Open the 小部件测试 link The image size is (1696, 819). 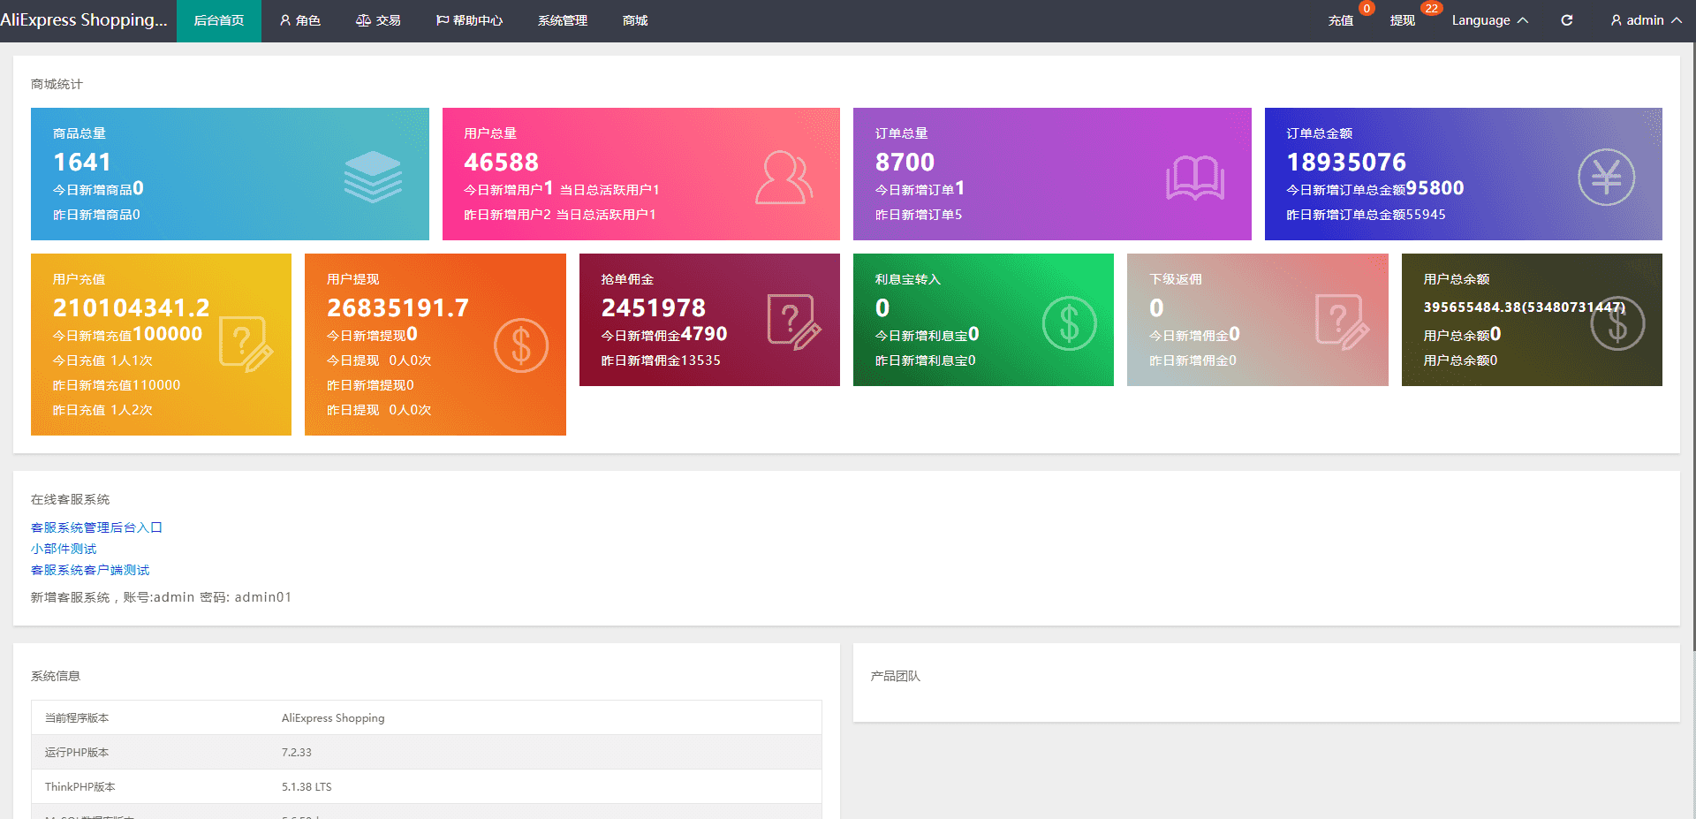click(x=64, y=549)
